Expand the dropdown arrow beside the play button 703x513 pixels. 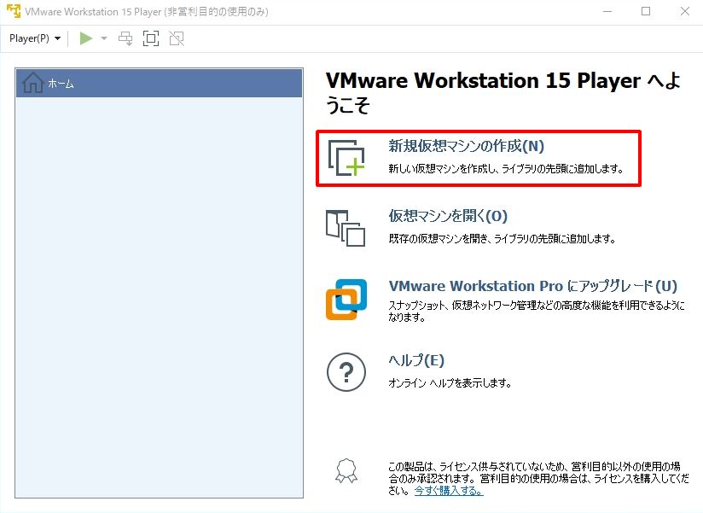(x=104, y=38)
